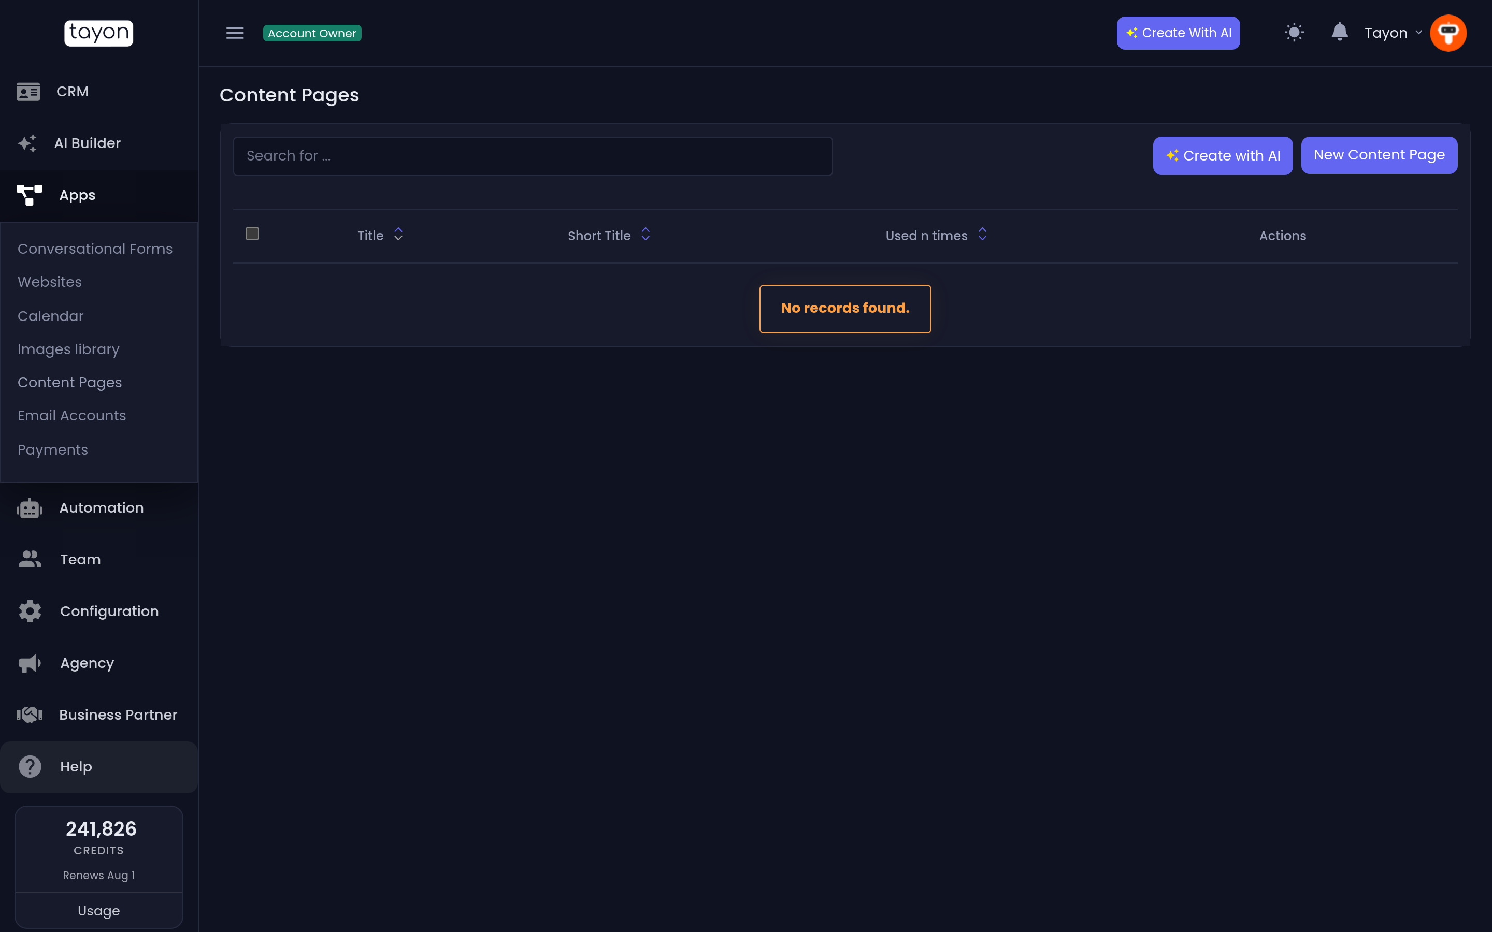Image resolution: width=1492 pixels, height=932 pixels.
Task: Toggle the sidebar with hamburger icon
Action: pos(235,33)
